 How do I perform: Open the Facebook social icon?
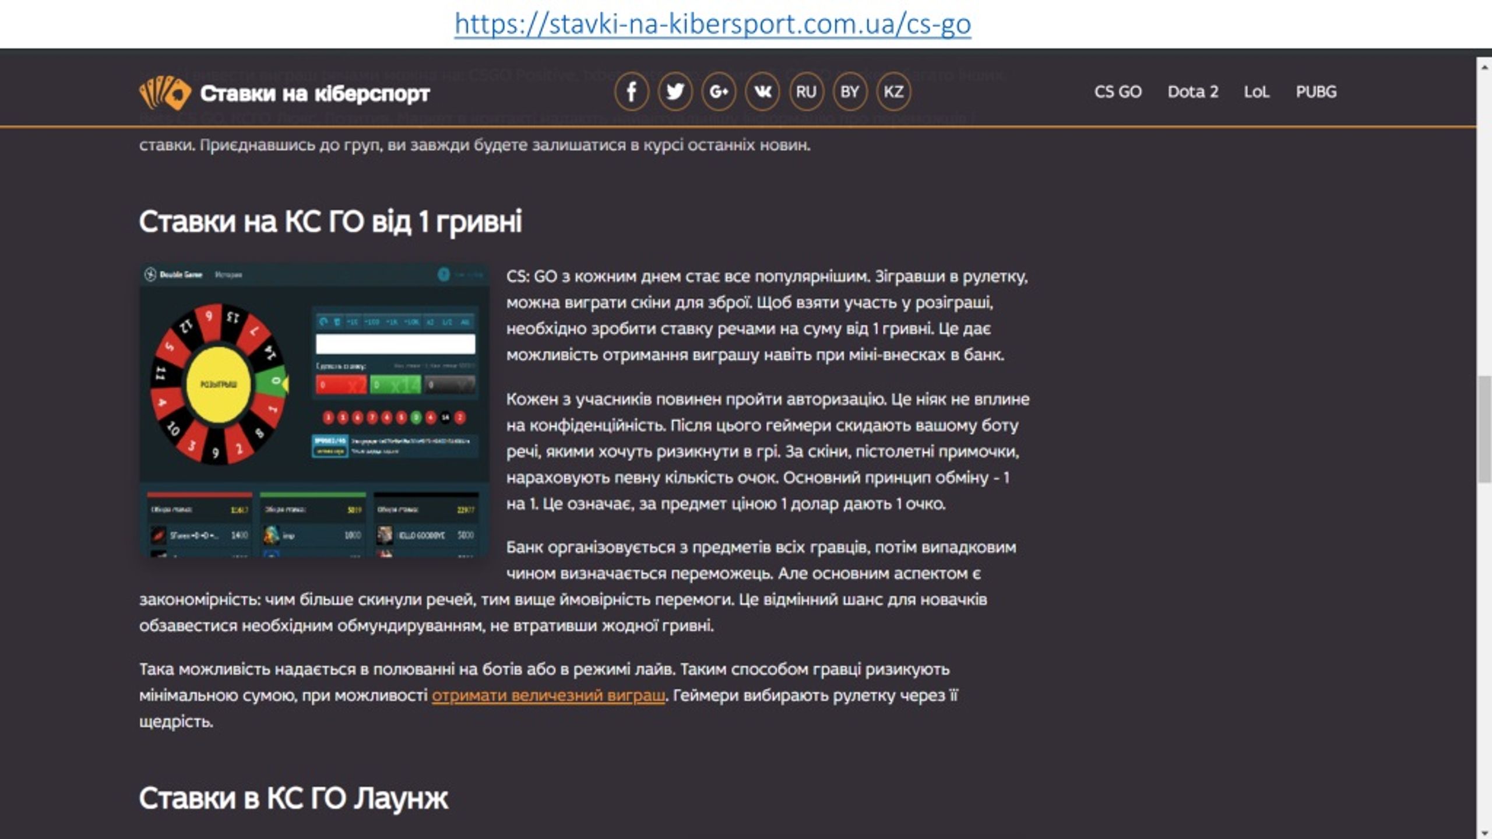[x=631, y=91]
